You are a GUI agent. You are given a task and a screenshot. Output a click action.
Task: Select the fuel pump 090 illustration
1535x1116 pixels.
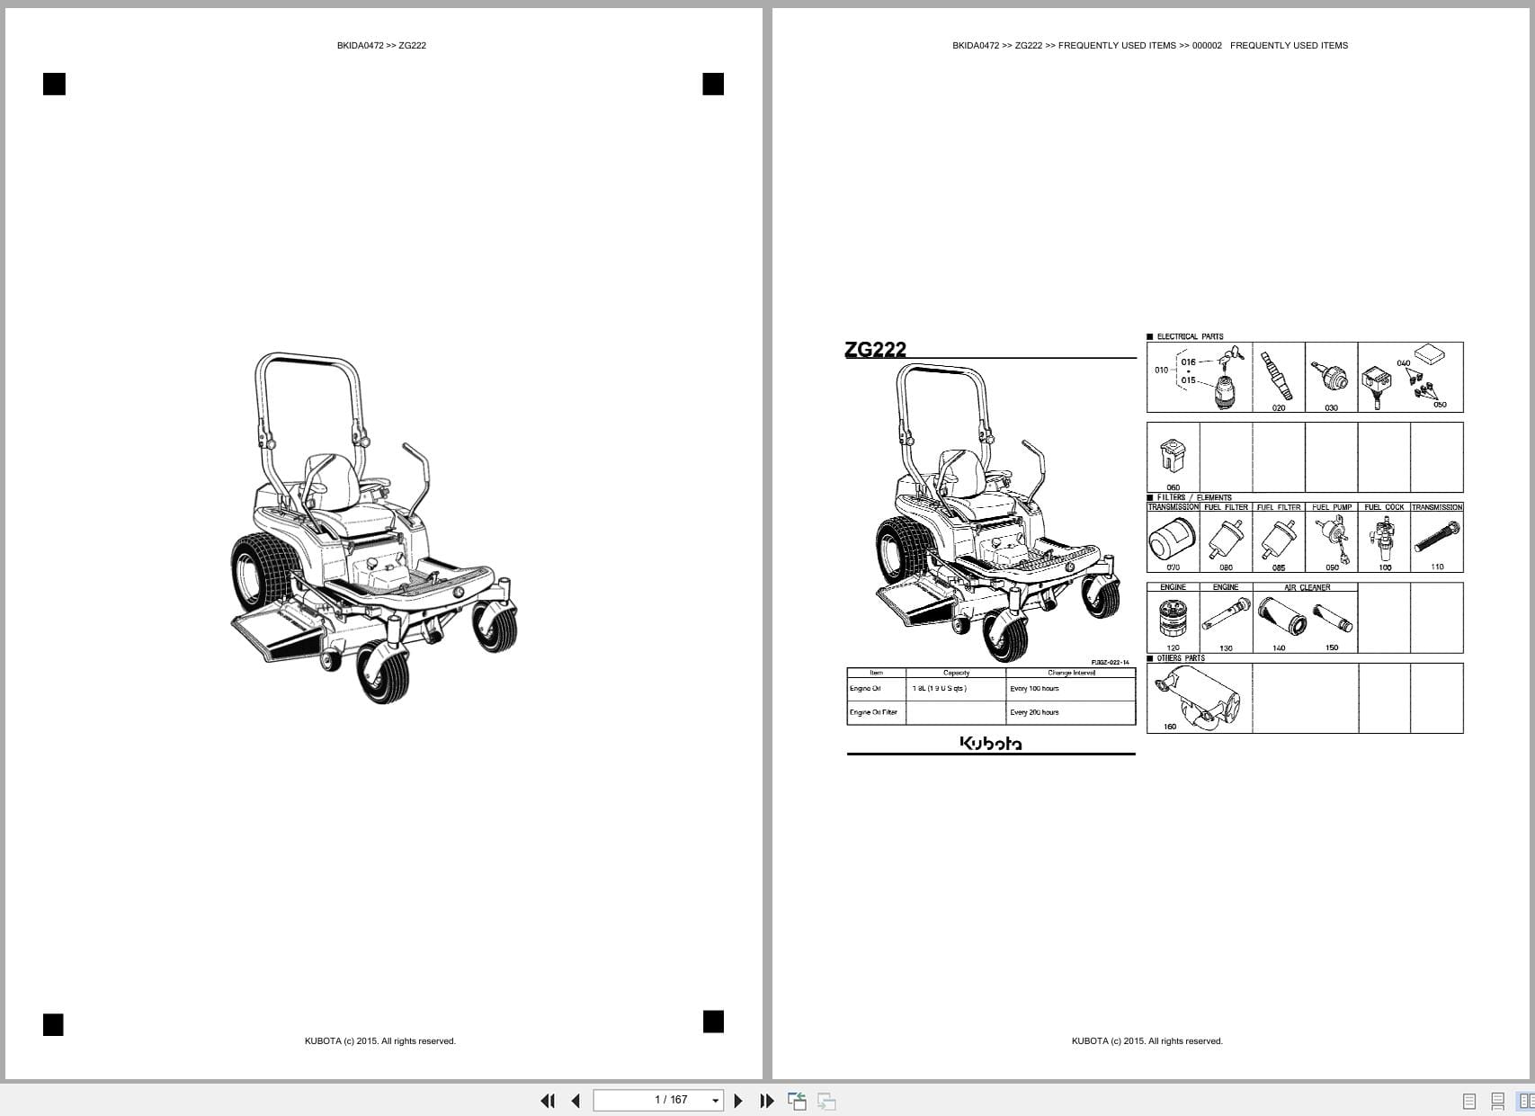point(1333,538)
